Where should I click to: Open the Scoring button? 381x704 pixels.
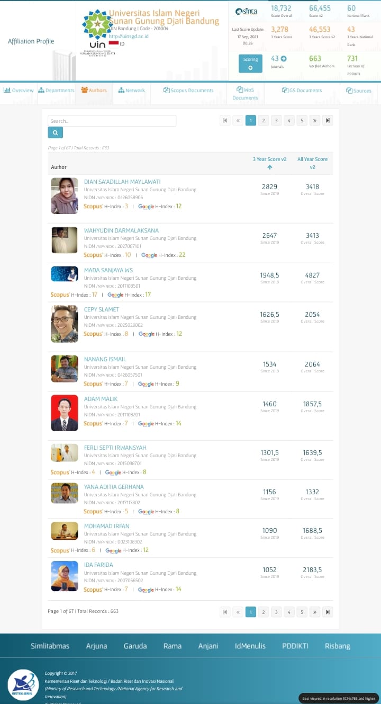250,64
